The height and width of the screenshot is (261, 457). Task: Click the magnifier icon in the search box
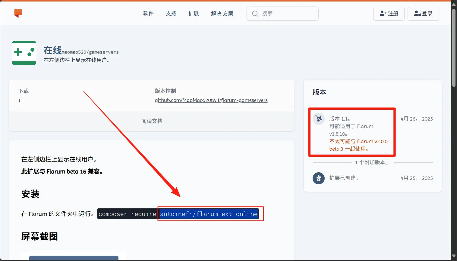click(255, 14)
